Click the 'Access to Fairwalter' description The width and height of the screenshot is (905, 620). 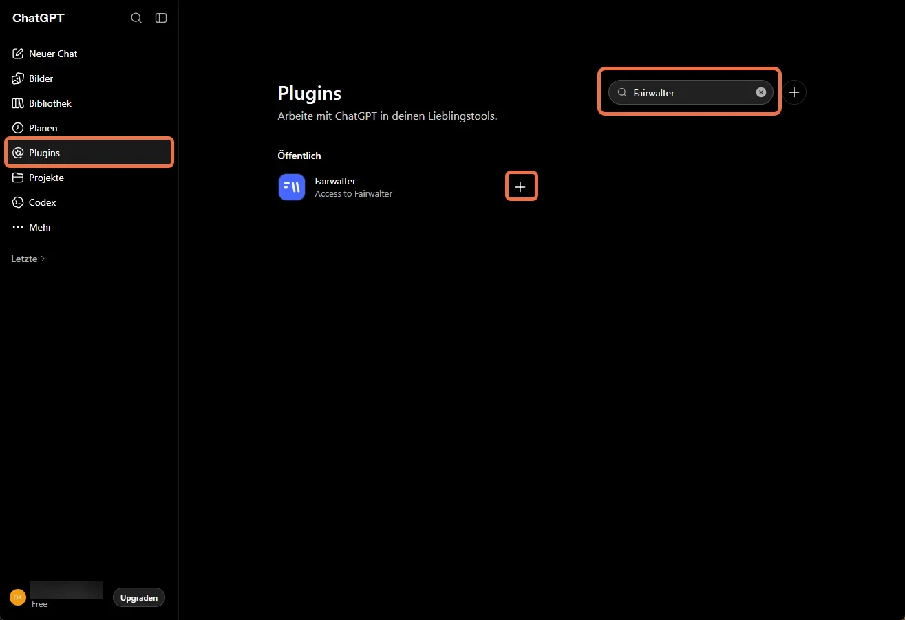[354, 194]
